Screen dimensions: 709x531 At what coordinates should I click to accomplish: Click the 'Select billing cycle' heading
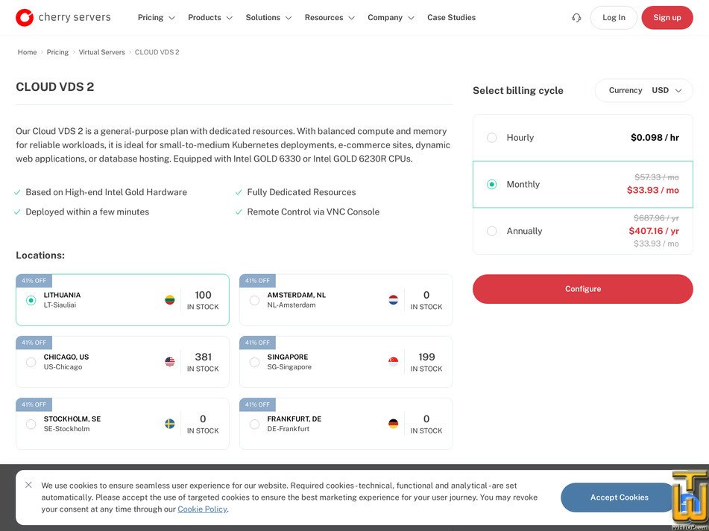518,90
